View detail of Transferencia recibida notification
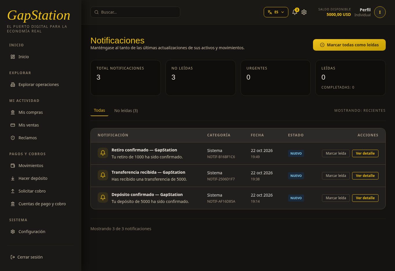This screenshot has height=271, width=395. 365,176
